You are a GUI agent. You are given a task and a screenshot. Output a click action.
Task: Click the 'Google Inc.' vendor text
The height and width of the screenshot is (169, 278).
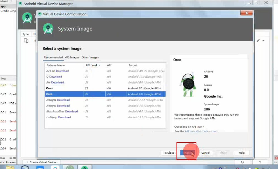(x=213, y=96)
